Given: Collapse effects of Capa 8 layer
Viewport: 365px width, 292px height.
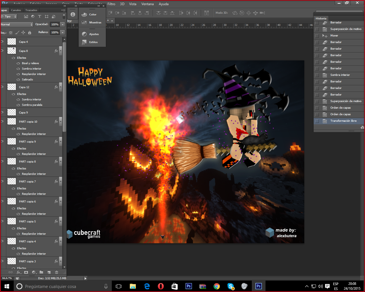Looking at the screenshot, I should 60,51.
